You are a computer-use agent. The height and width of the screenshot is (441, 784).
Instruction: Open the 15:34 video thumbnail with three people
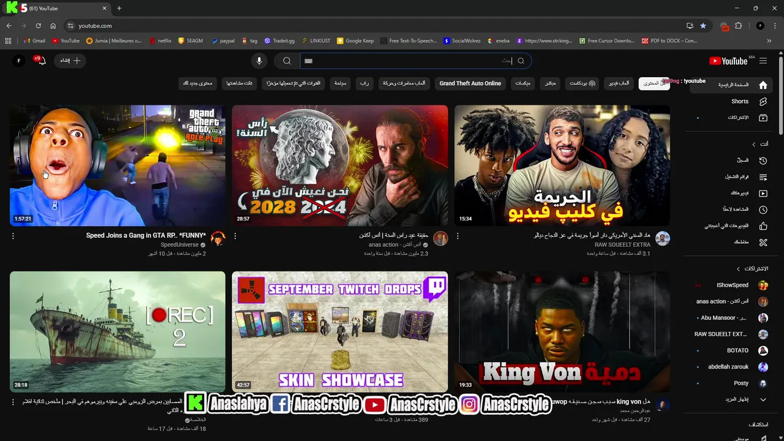562,165
